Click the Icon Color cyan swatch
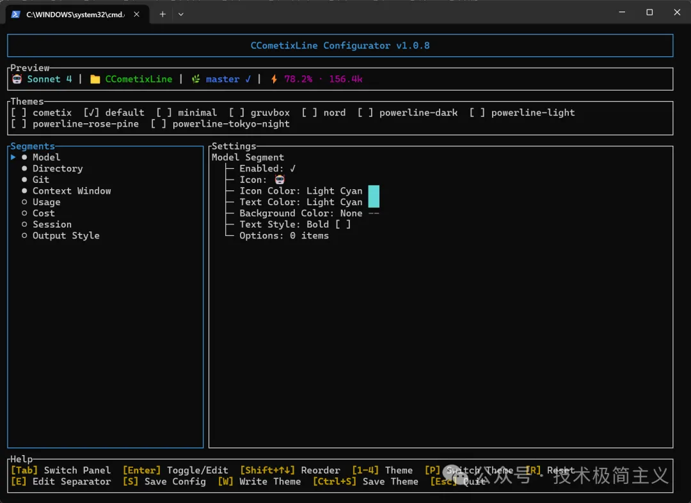The image size is (691, 503). point(374,191)
